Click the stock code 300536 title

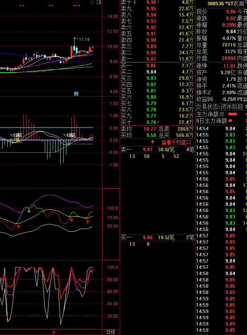(x=216, y=4)
